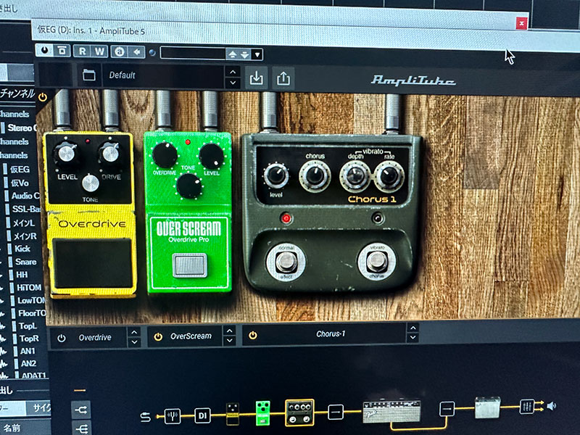Viewport: 580px width, 435px height.
Task: Switch Chorus-1 slot to next model
Action: 413,337
